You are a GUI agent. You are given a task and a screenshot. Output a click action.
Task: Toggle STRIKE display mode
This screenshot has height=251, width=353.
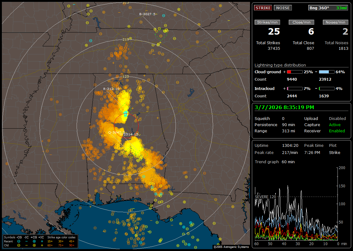(x=263, y=8)
